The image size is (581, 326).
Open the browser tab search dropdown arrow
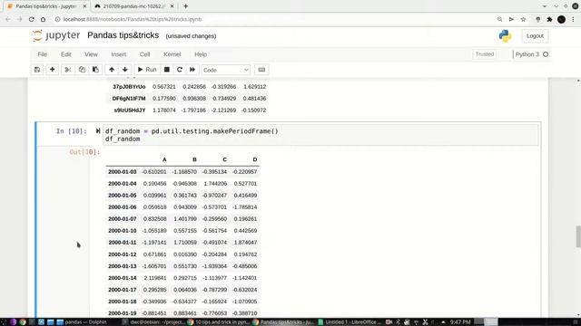pyautogui.click(x=545, y=6)
